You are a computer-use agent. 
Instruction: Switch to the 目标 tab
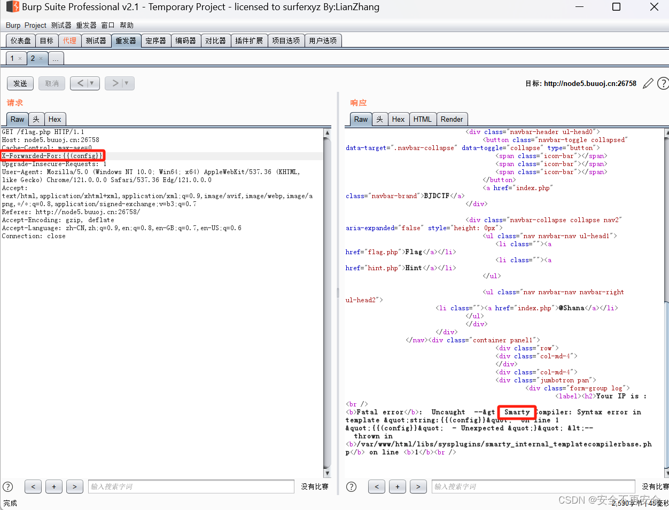[47, 41]
